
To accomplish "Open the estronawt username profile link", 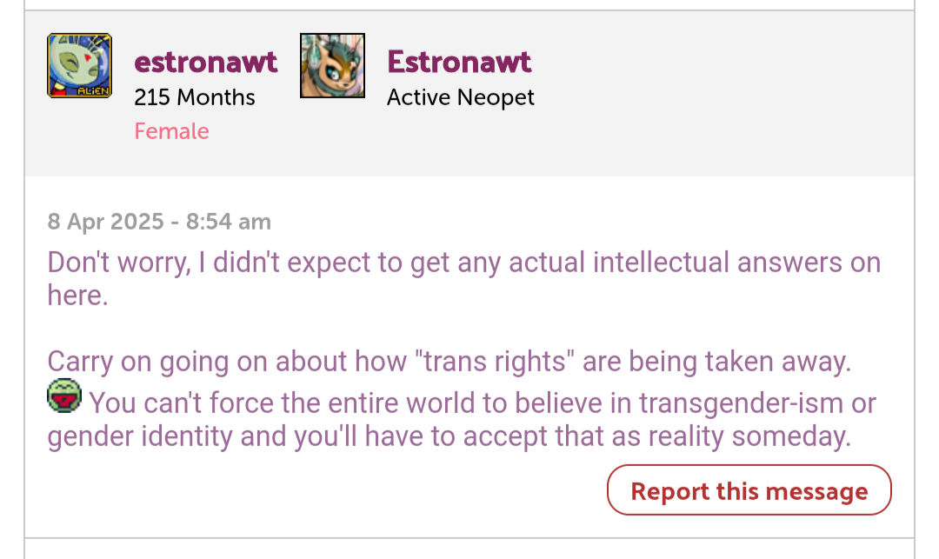I will (205, 63).
